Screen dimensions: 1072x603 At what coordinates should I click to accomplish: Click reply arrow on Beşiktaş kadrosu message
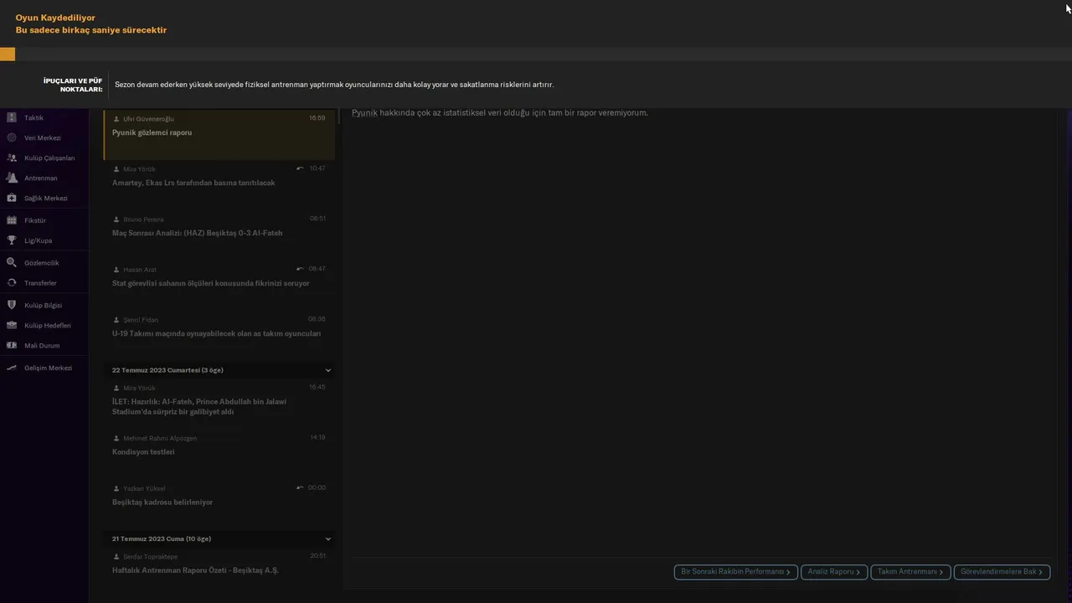[300, 487]
